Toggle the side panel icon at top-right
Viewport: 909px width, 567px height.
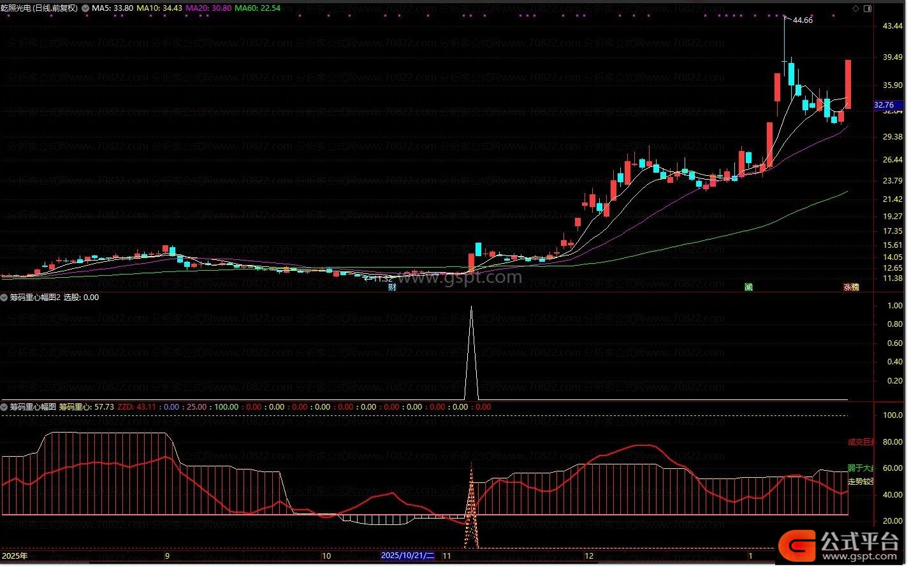click(x=867, y=8)
